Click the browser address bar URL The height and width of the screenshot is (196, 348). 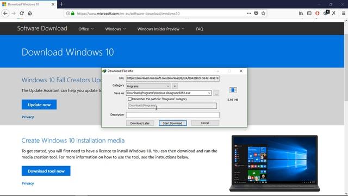tap(128, 14)
